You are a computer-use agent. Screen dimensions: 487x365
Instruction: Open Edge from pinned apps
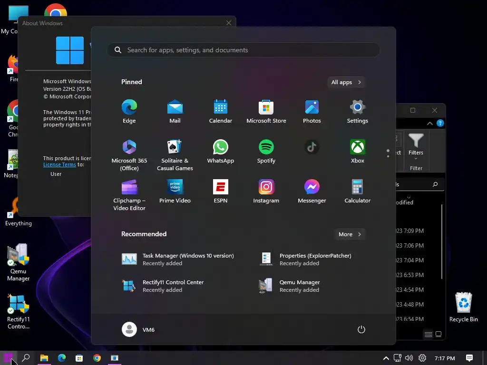click(x=129, y=112)
